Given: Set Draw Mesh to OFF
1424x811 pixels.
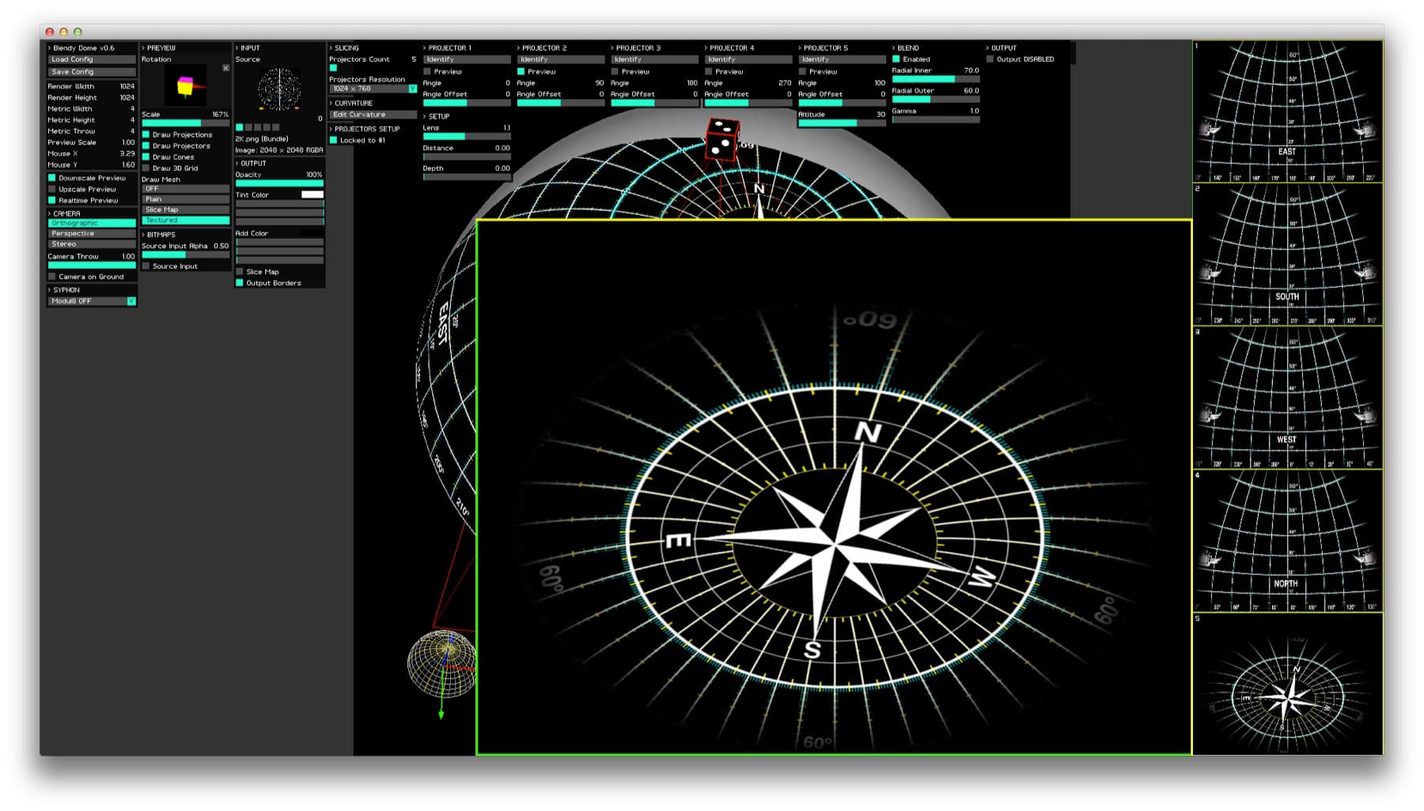Looking at the screenshot, I should pyautogui.click(x=186, y=189).
